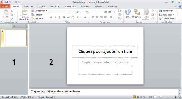This screenshot has width=182, height=99.
Task: Click the Format Painter brush icon
Action: (12, 19)
